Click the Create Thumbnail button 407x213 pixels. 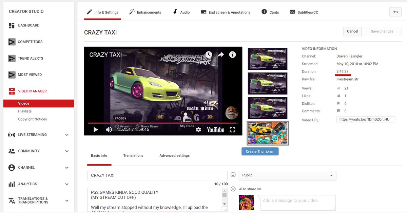point(260,151)
